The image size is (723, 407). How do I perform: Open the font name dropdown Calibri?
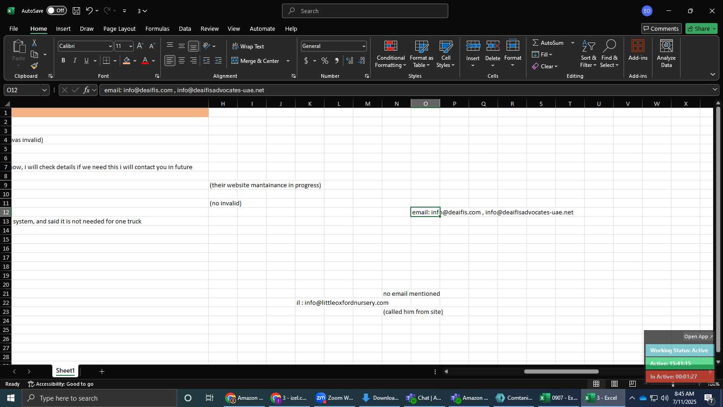click(110, 46)
